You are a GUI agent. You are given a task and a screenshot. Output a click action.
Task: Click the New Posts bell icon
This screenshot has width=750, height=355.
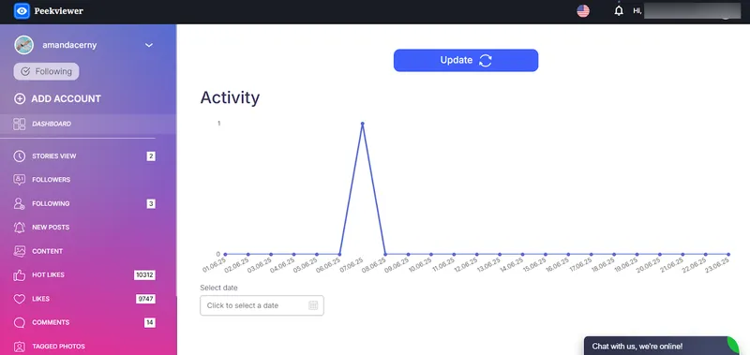pyautogui.click(x=19, y=228)
